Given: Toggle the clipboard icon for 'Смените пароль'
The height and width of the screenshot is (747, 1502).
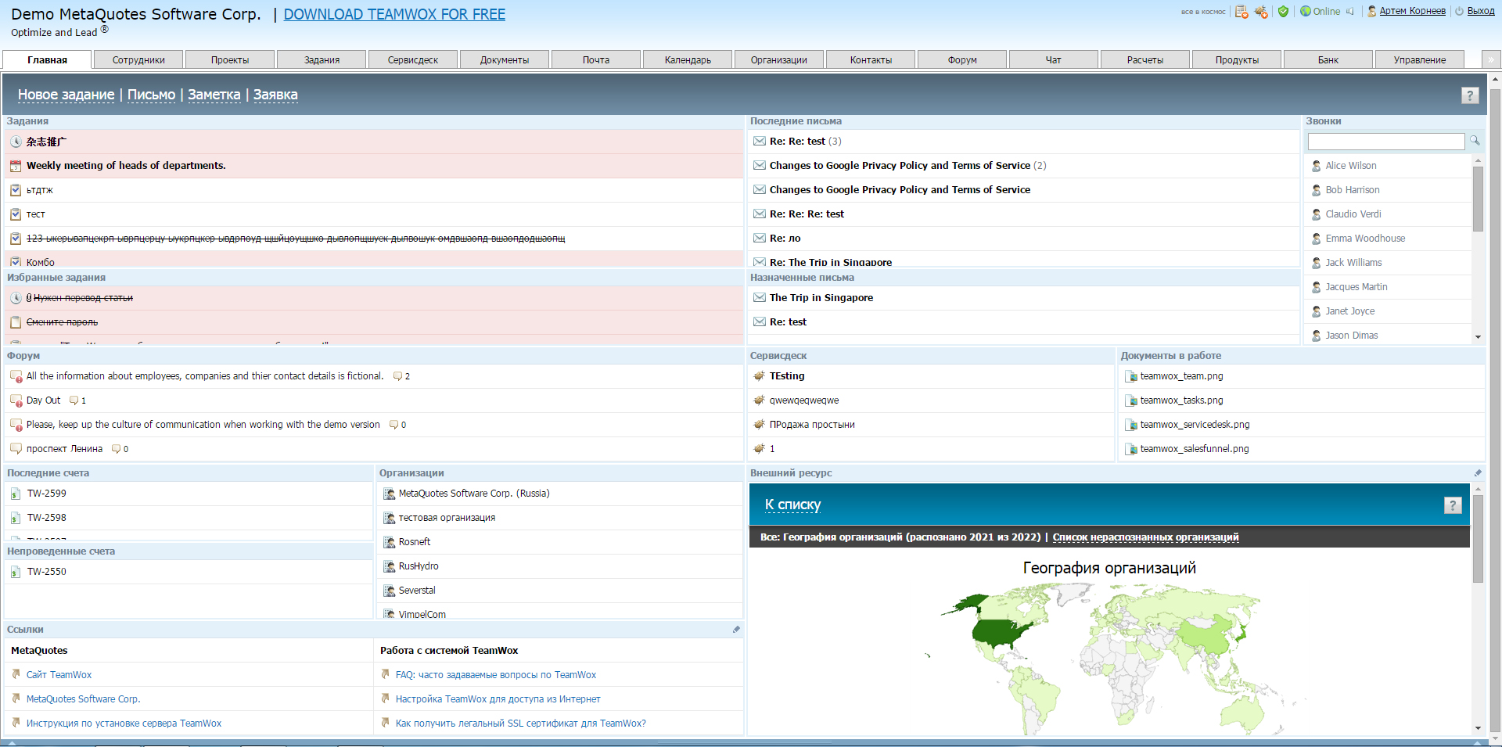Looking at the screenshot, I should [16, 322].
